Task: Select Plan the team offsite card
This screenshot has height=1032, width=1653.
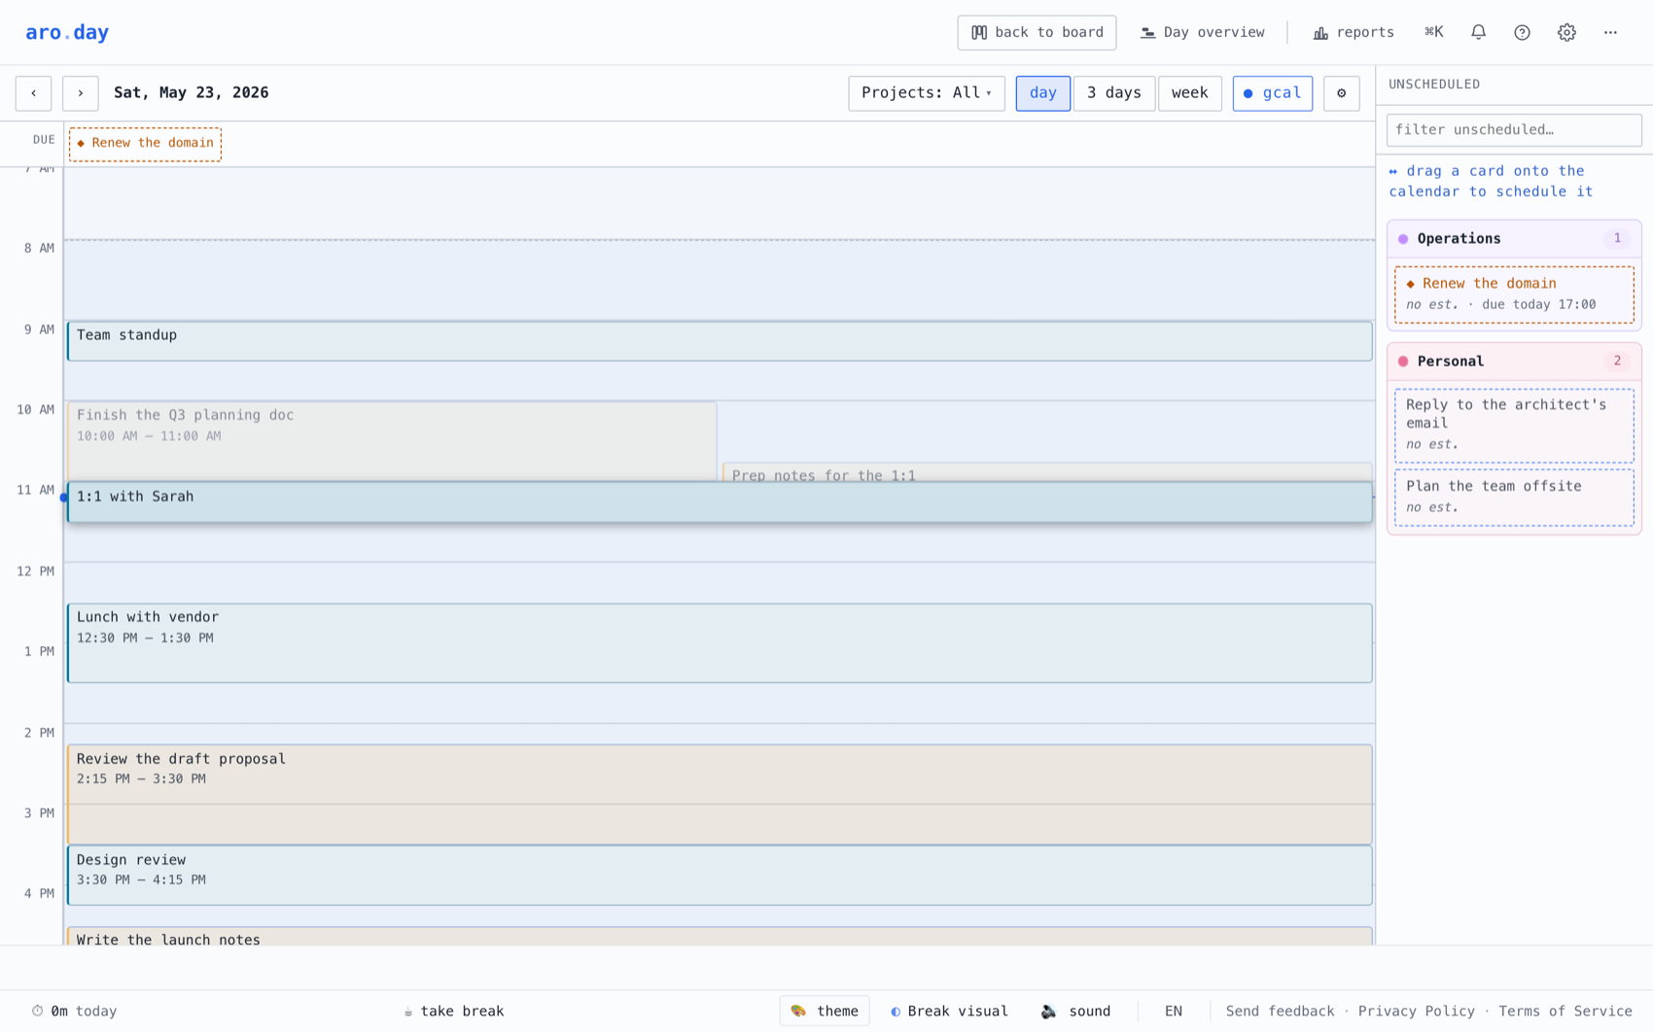Action: pos(1514,498)
